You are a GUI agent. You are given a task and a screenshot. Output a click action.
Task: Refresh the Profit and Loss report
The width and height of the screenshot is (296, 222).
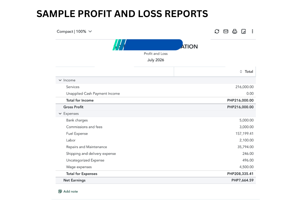[217, 31]
